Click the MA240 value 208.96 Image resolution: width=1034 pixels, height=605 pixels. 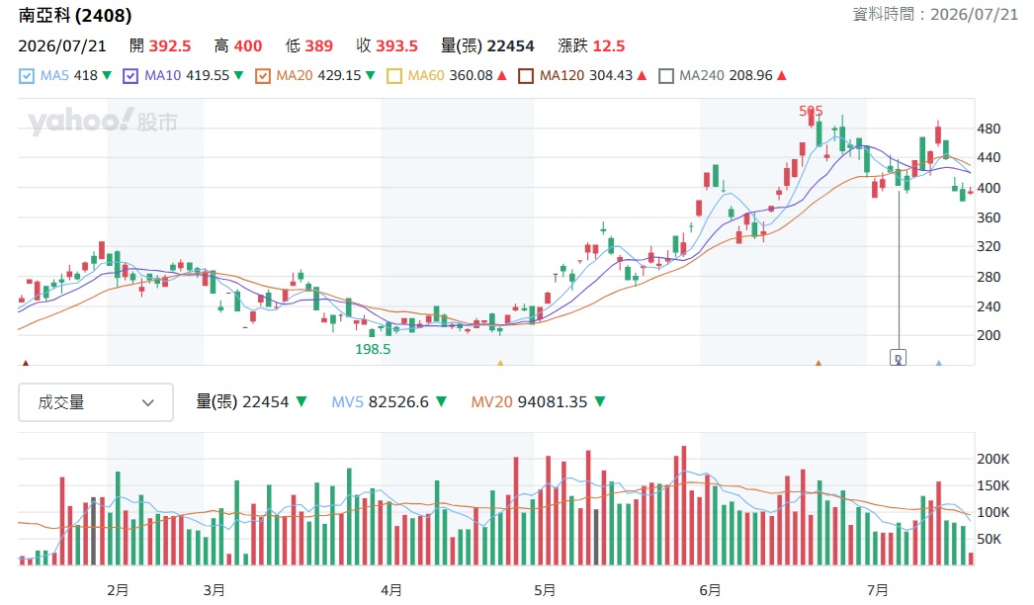(750, 75)
